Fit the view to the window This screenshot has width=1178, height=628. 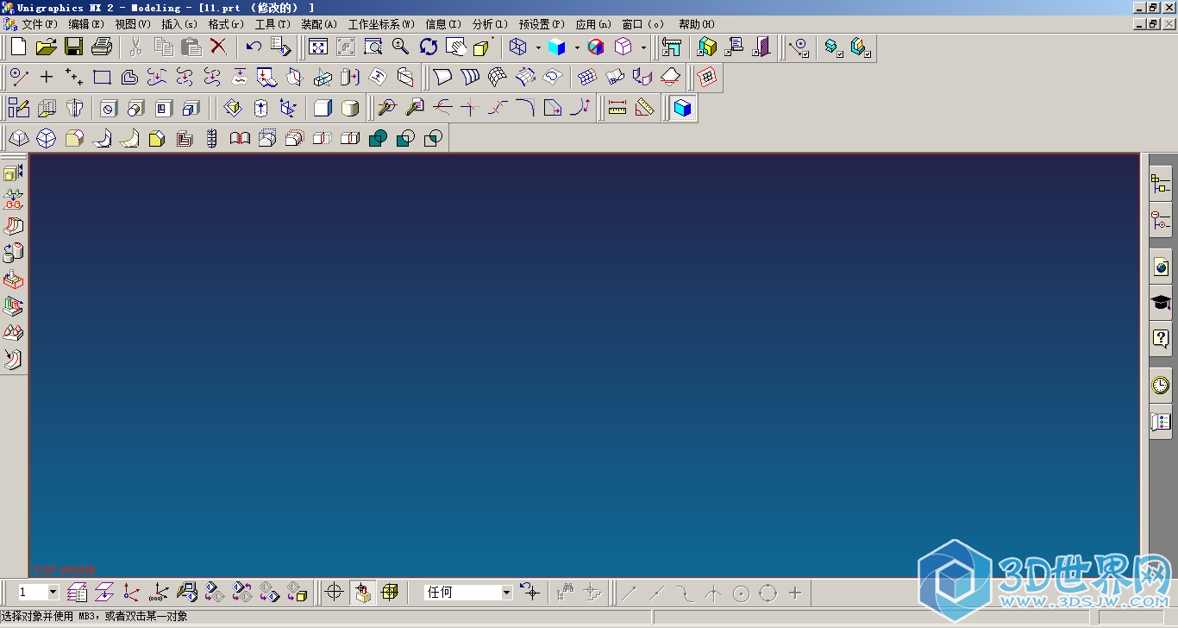318,47
